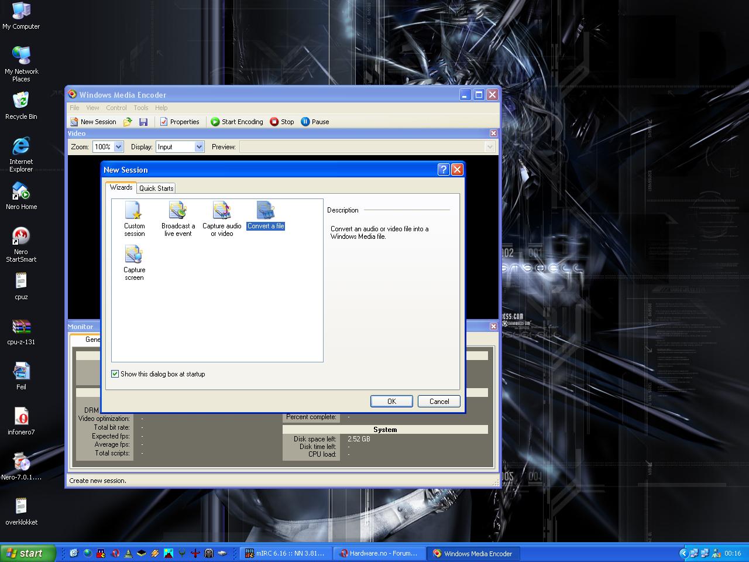
Task: Click the save session floppy icon
Action: (143, 122)
